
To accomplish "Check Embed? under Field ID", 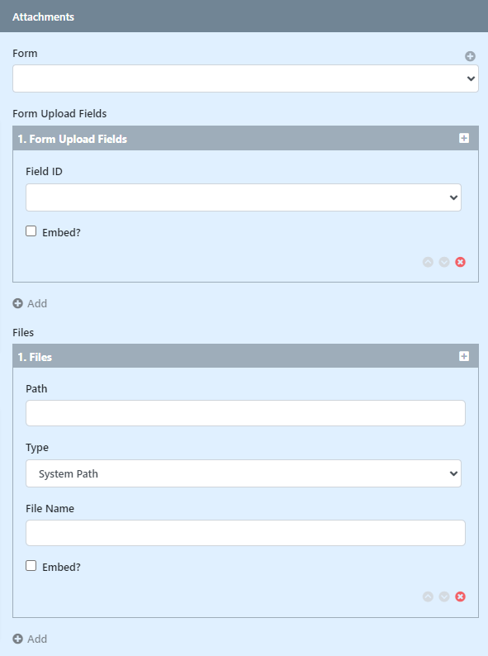I will pos(31,231).
